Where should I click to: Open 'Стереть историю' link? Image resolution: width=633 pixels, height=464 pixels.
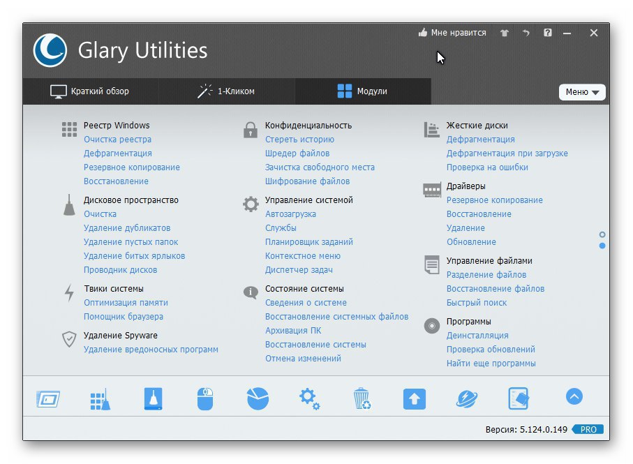(x=299, y=140)
